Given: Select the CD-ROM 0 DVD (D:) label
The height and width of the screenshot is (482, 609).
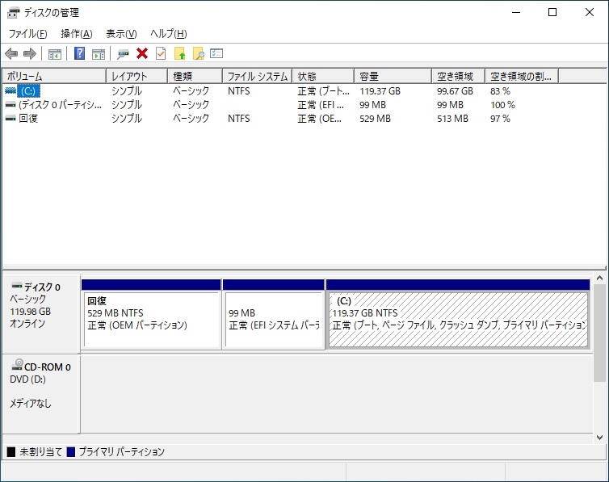Looking at the screenshot, I should tap(40, 392).
